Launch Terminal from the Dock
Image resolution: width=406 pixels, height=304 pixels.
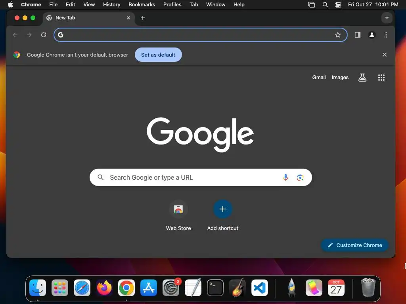pyautogui.click(x=215, y=288)
